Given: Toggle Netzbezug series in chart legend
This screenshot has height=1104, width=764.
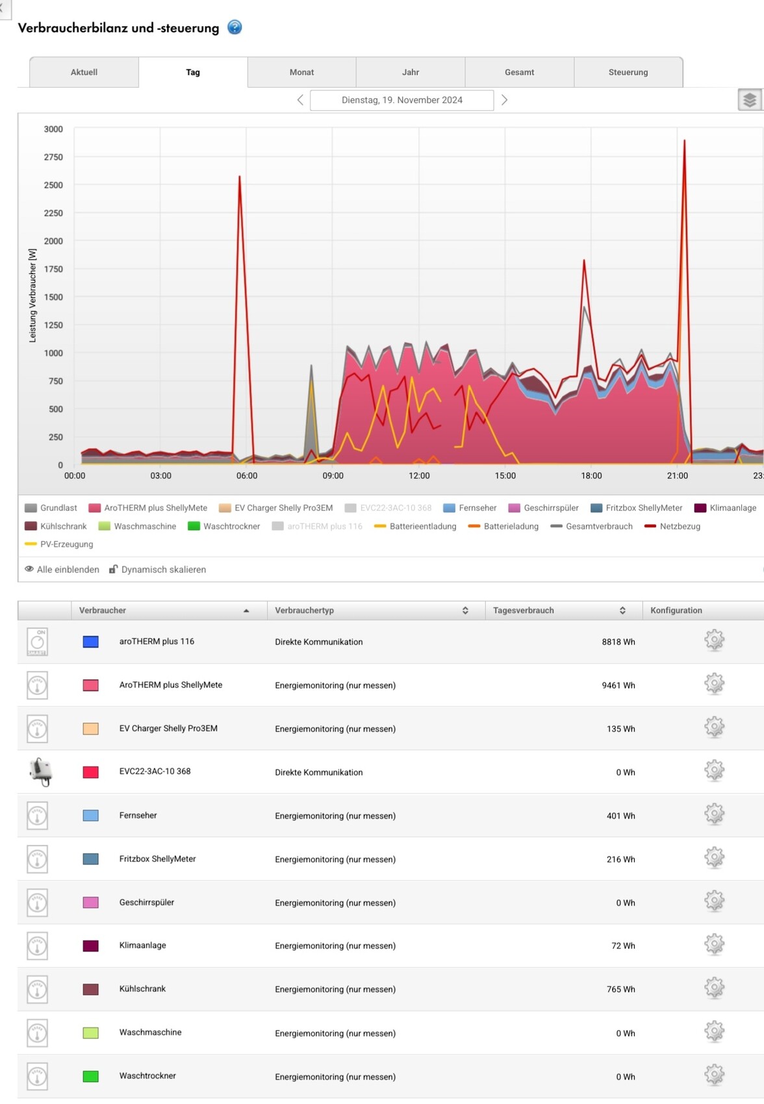Looking at the screenshot, I should coord(672,526).
